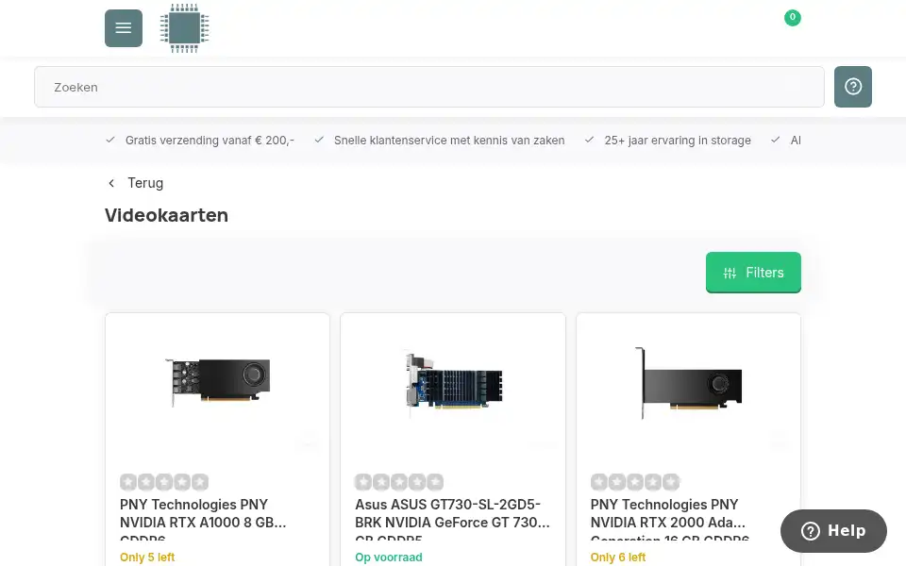This screenshot has width=906, height=566.
Task: Open the hamburger menu button
Action: (x=123, y=27)
